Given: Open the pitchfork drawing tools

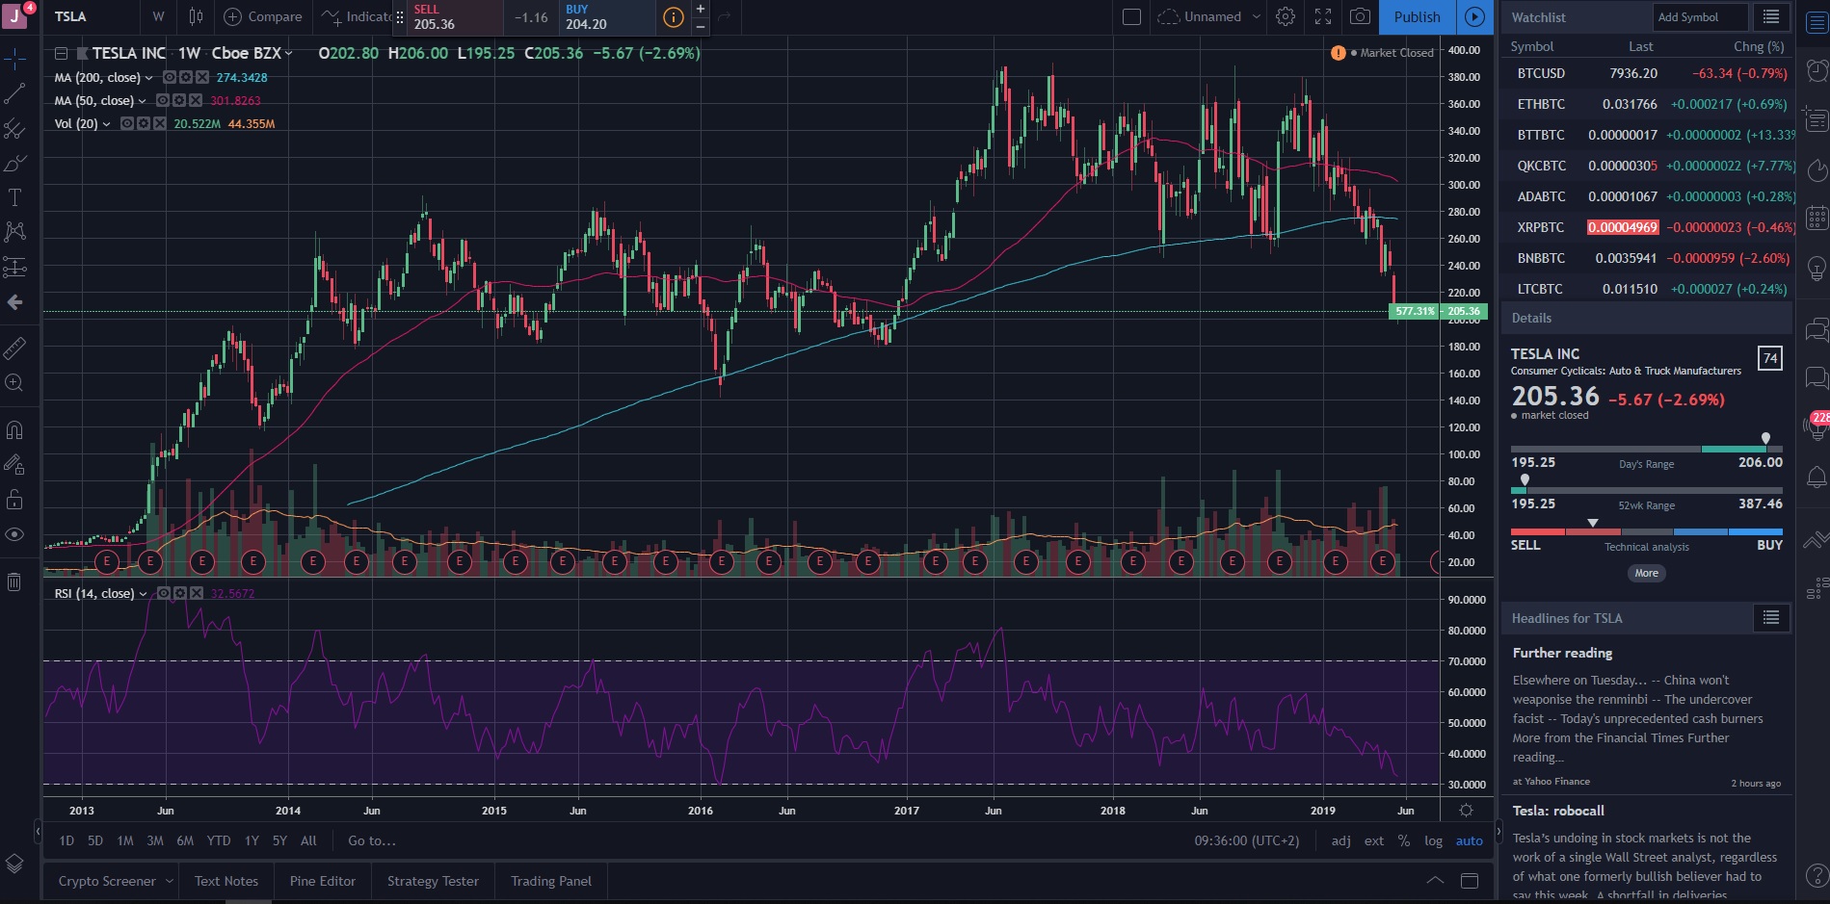Looking at the screenshot, I should point(14,129).
